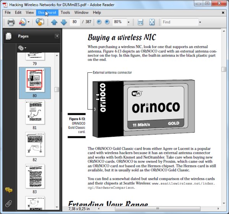Click the page size 7,38 x 9,25 in
This screenshot has width=229, height=214.
[79, 209]
